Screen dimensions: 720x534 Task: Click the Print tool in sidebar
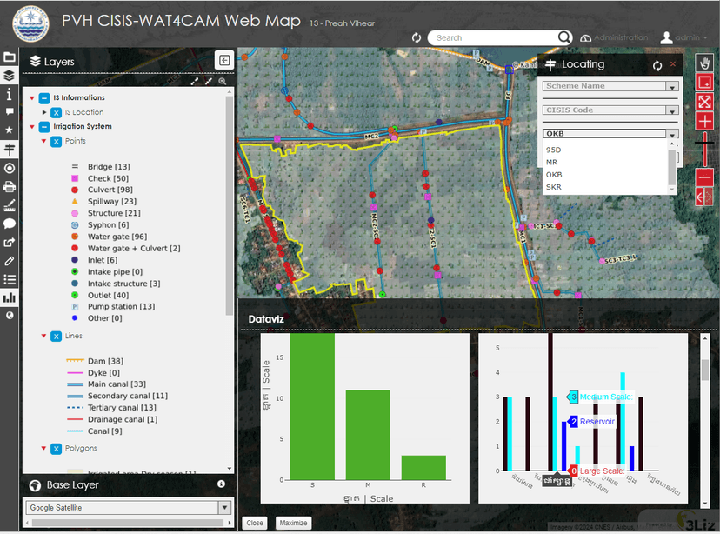pos(10,186)
